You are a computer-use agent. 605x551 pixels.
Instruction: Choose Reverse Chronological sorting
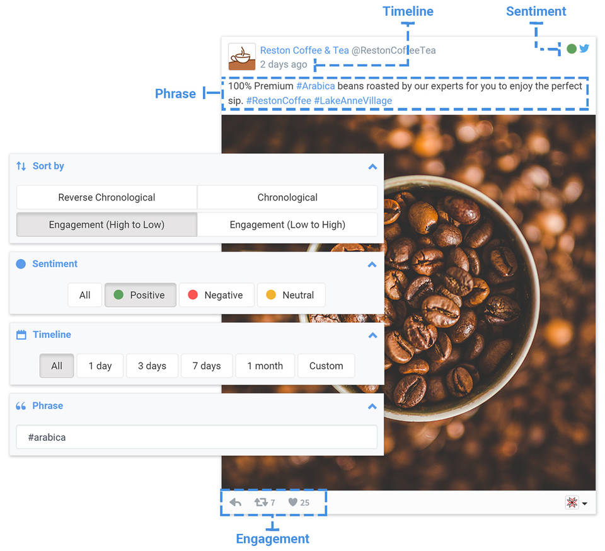pos(107,197)
